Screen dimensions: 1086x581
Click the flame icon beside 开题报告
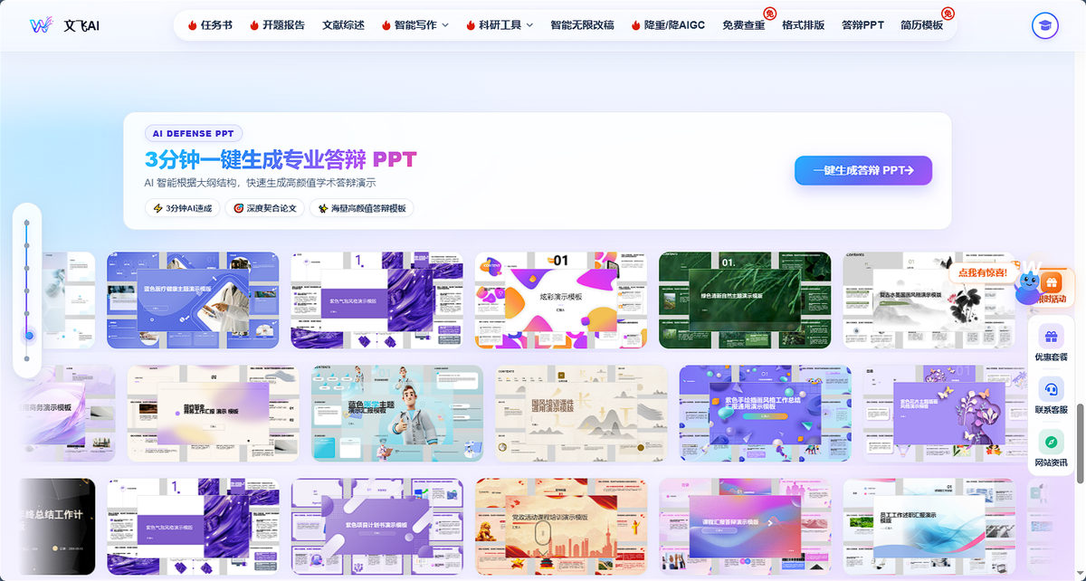[254, 25]
